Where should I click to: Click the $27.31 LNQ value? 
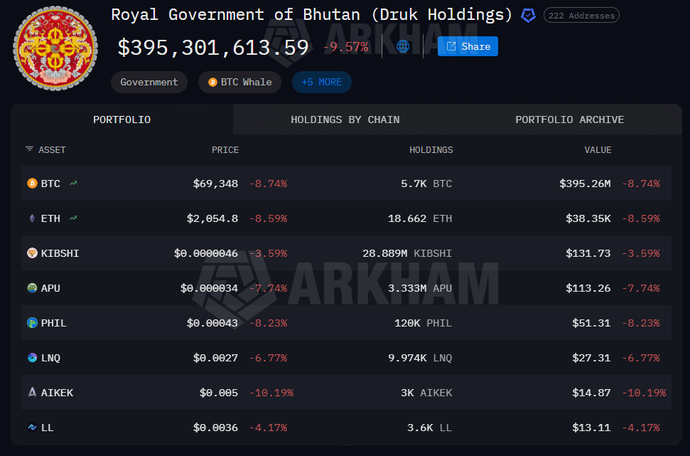point(591,358)
